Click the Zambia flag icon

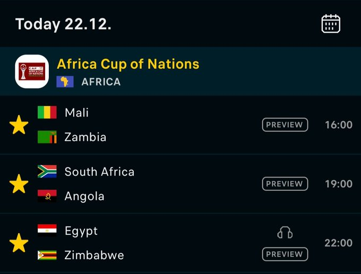pos(47,137)
